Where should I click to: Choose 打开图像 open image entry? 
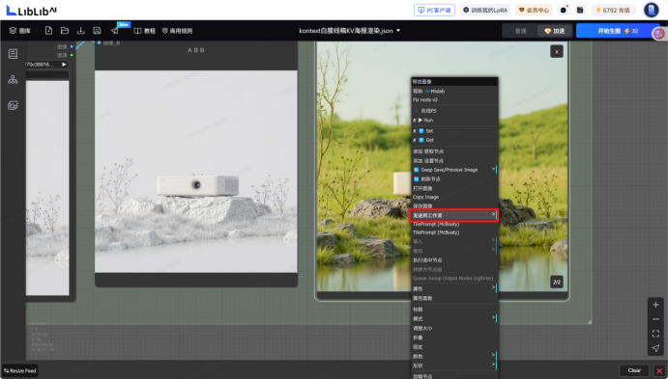(454, 188)
